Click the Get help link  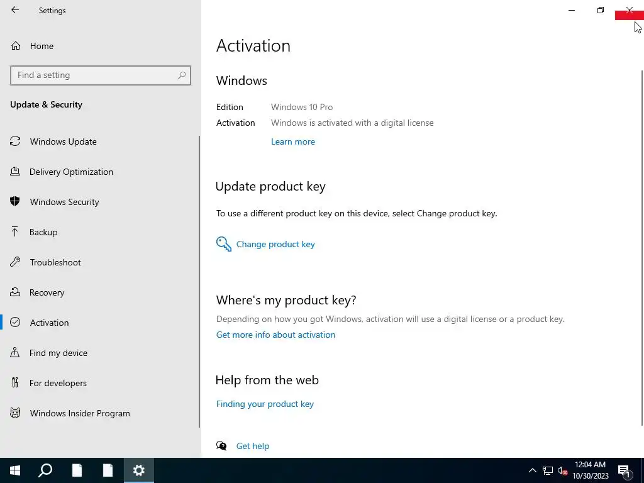coord(253,446)
